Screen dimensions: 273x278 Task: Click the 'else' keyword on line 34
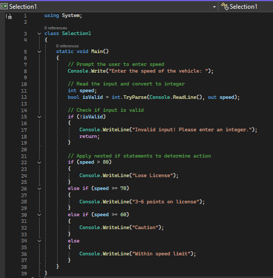[x=74, y=241]
